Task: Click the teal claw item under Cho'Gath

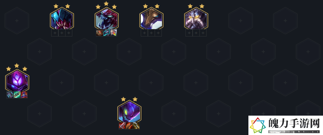Action: click(x=106, y=33)
